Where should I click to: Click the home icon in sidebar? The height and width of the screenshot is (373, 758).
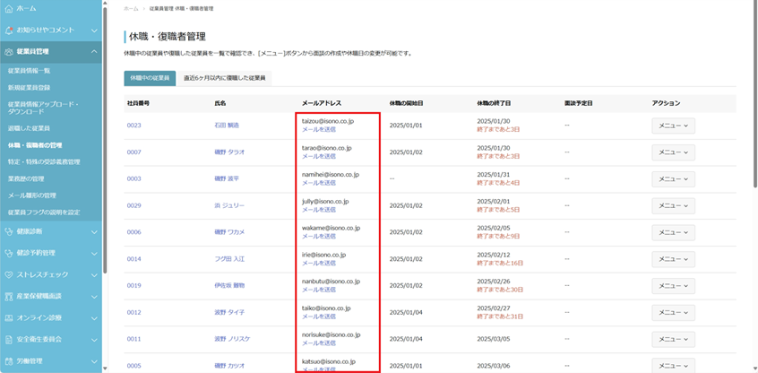pos(8,9)
